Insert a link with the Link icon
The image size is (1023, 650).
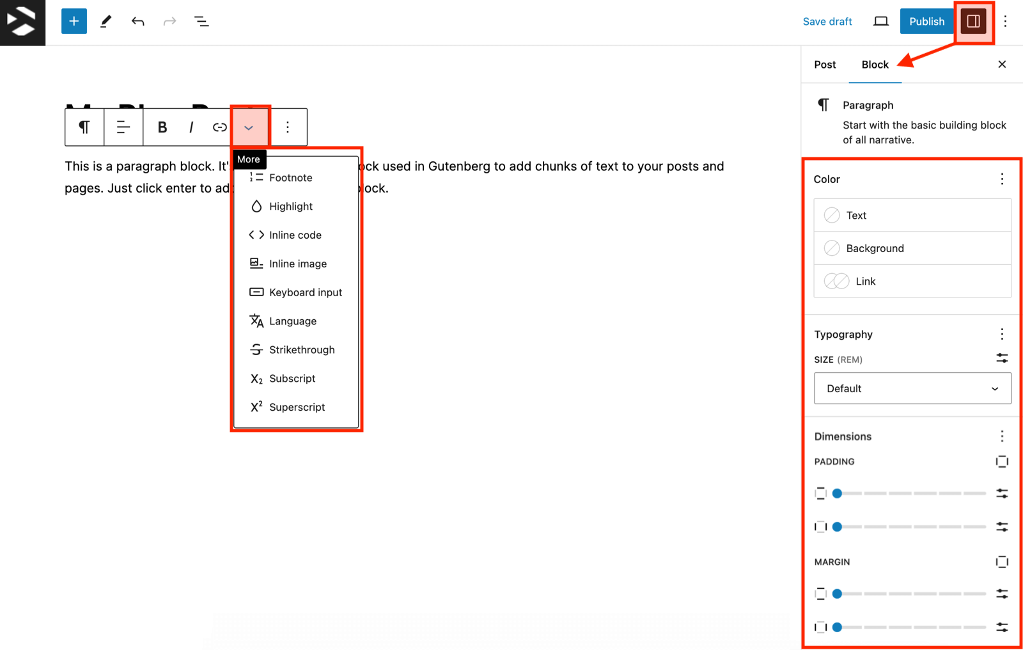220,127
